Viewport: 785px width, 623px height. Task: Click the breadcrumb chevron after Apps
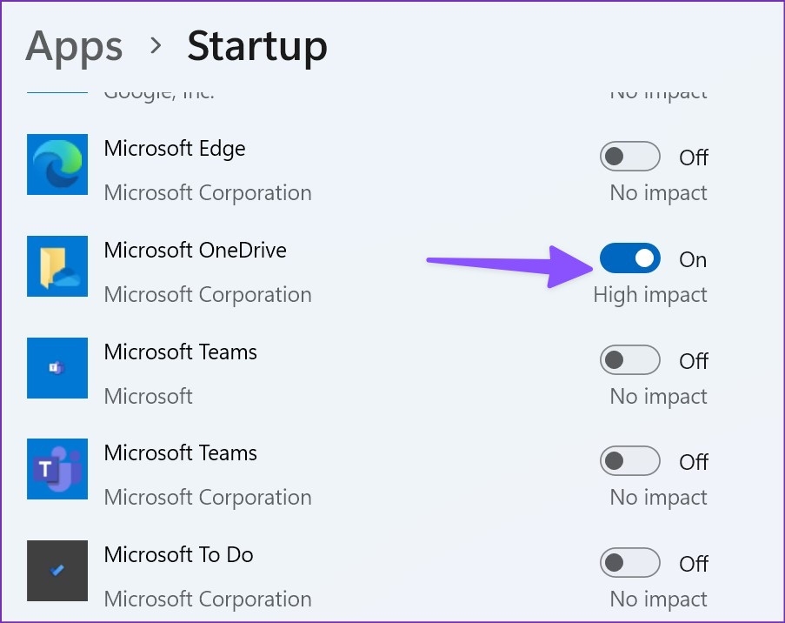click(156, 46)
